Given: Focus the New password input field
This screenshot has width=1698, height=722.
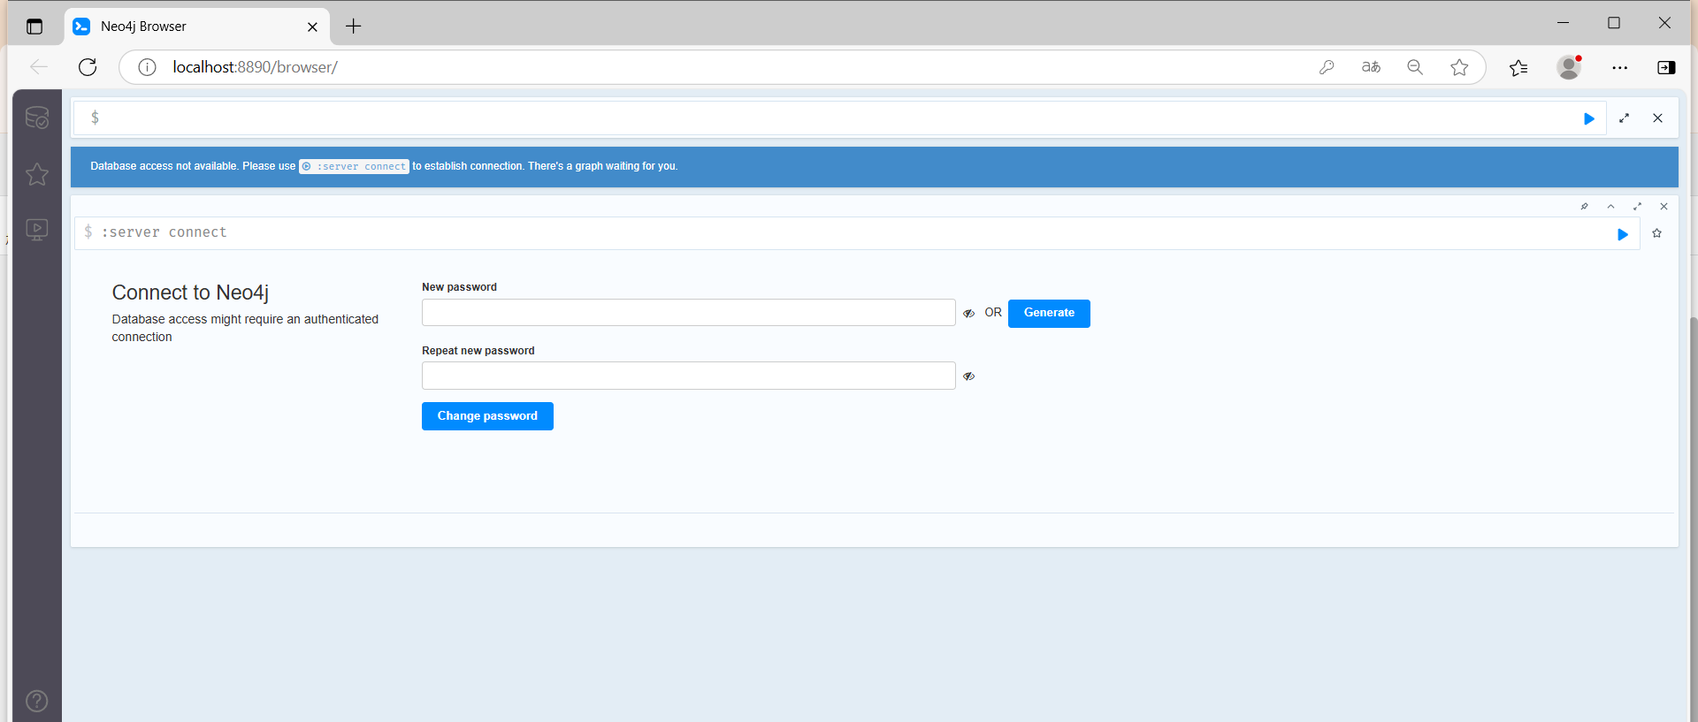Looking at the screenshot, I should pyautogui.click(x=688, y=313).
